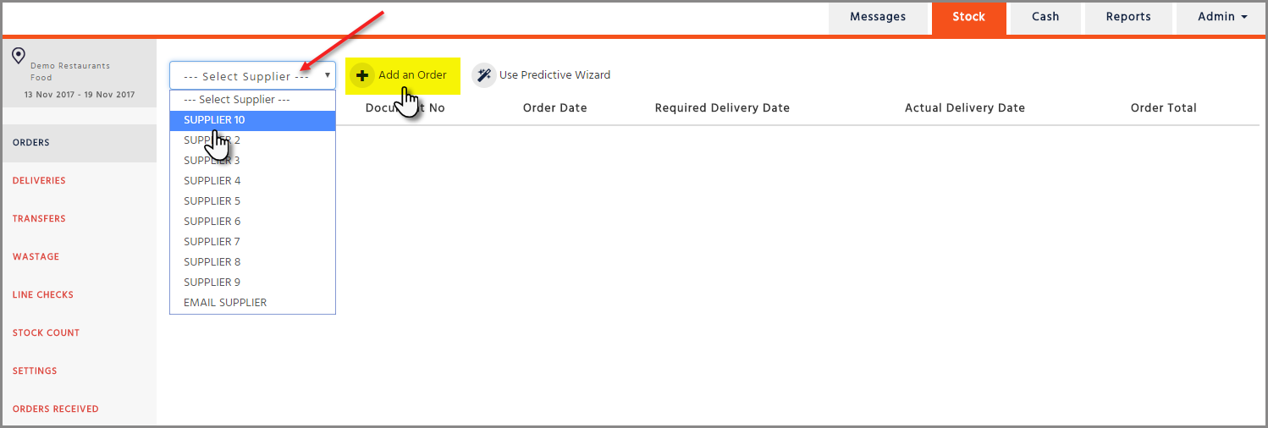
Task: Pick EMAIL SUPPLIER from dropdown list
Action: [225, 303]
